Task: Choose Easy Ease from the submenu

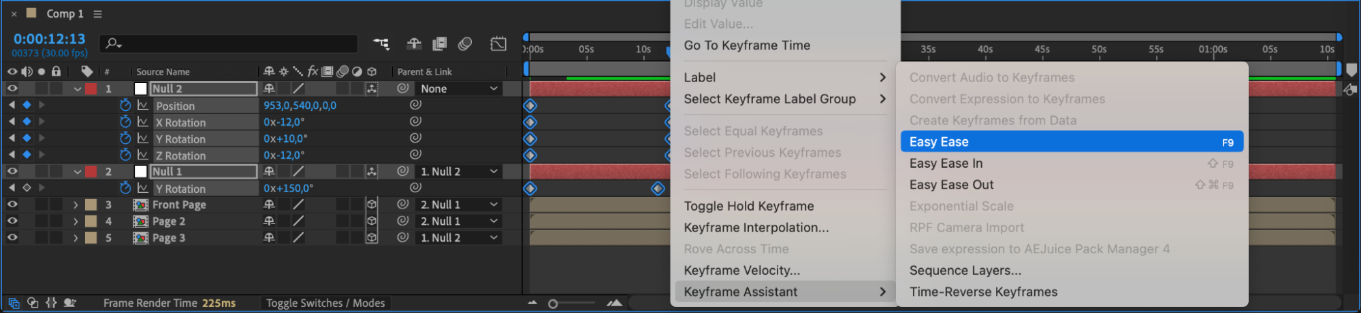Action: click(x=1071, y=142)
